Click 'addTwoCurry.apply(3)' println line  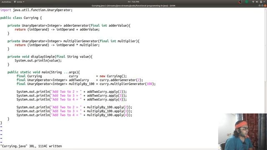71,95
